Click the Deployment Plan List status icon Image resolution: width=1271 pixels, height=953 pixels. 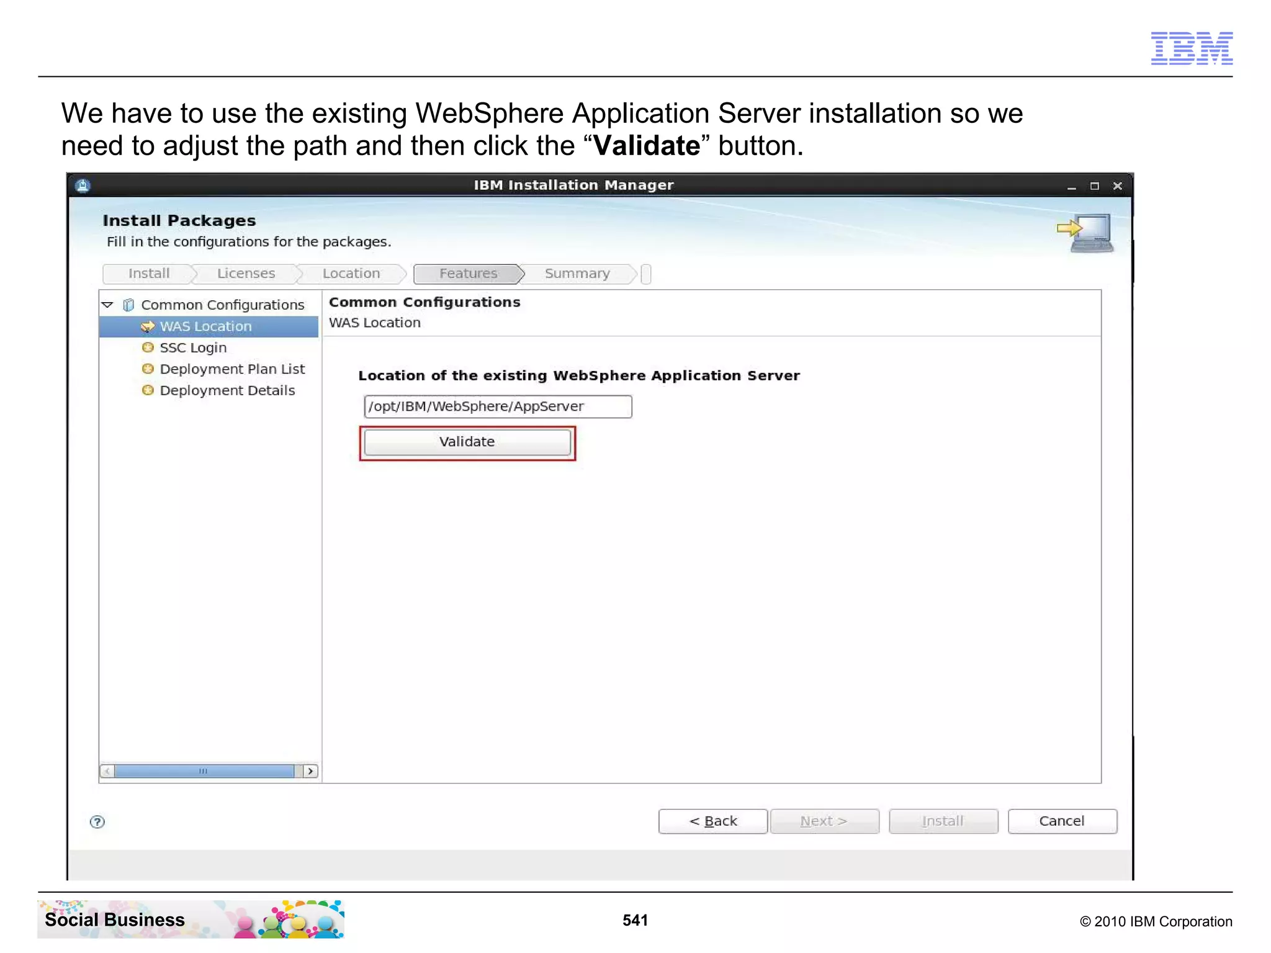coord(148,369)
